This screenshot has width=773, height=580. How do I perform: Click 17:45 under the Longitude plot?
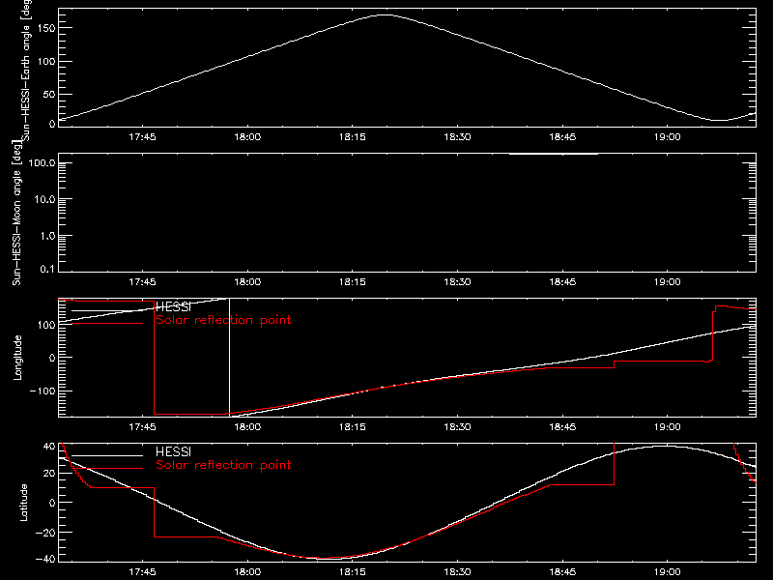142,427
